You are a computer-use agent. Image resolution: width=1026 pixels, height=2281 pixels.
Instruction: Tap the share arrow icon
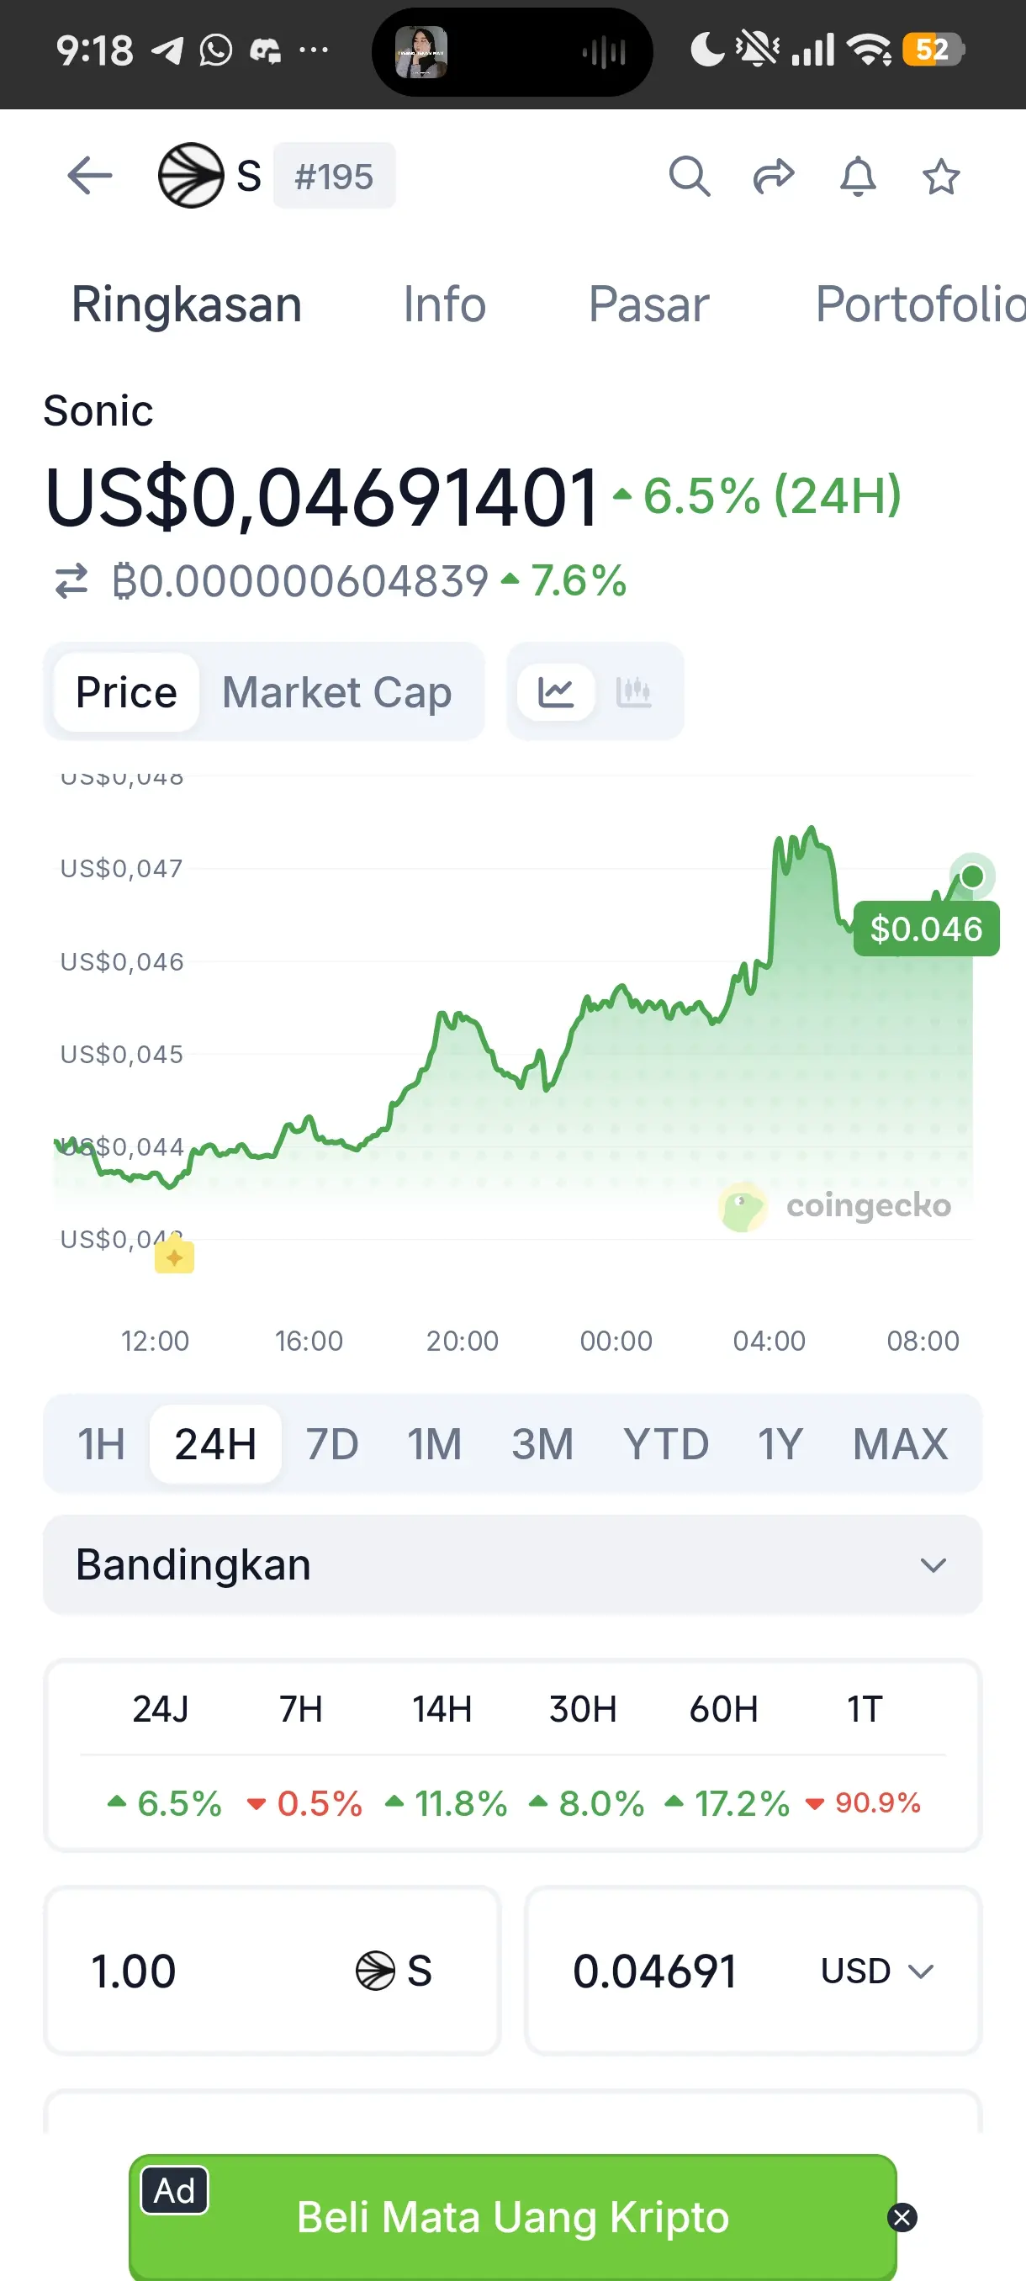point(773,175)
